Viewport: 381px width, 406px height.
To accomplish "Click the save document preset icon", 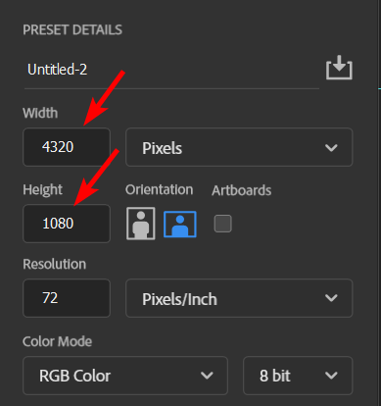I will (x=339, y=68).
